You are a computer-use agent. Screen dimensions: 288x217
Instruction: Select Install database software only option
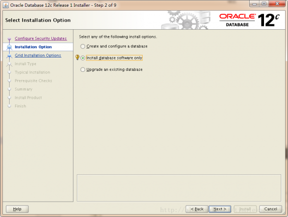(111, 58)
